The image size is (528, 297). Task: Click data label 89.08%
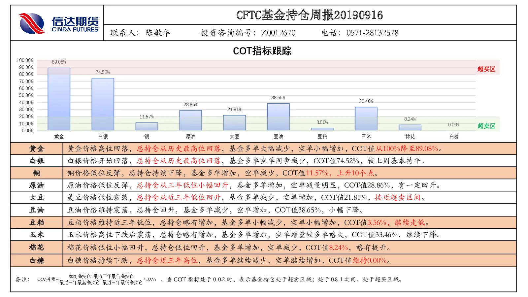(x=59, y=62)
